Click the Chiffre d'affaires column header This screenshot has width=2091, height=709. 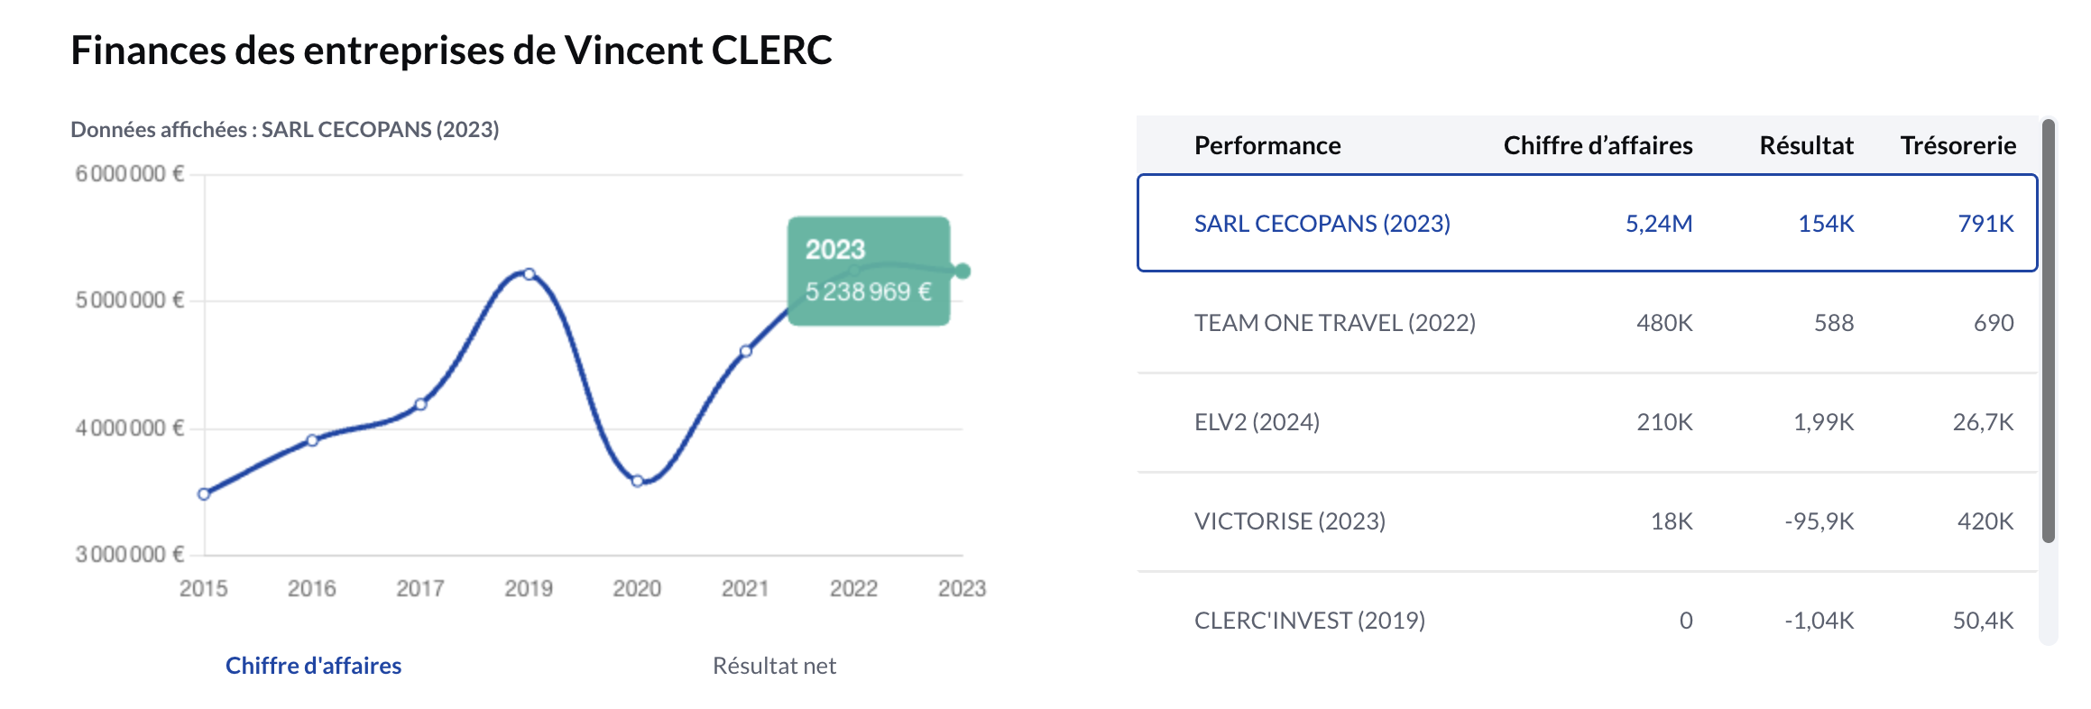(x=1598, y=145)
